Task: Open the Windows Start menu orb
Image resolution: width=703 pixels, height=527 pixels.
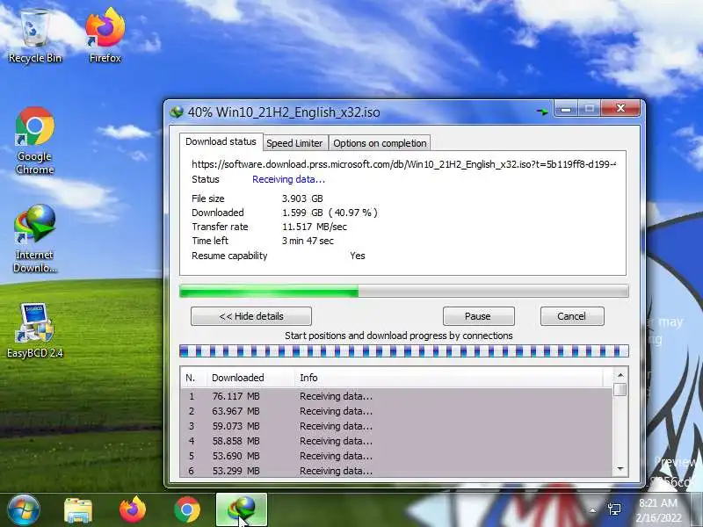Action: [24, 509]
